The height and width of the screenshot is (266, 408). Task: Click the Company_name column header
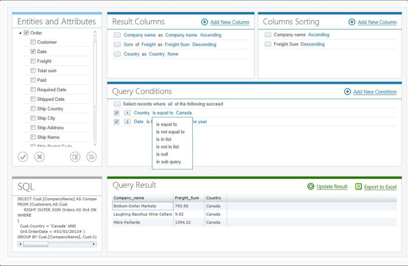[143, 198]
